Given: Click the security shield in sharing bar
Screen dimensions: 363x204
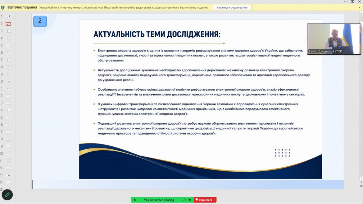Looking at the screenshot, I should (x=190, y=200).
